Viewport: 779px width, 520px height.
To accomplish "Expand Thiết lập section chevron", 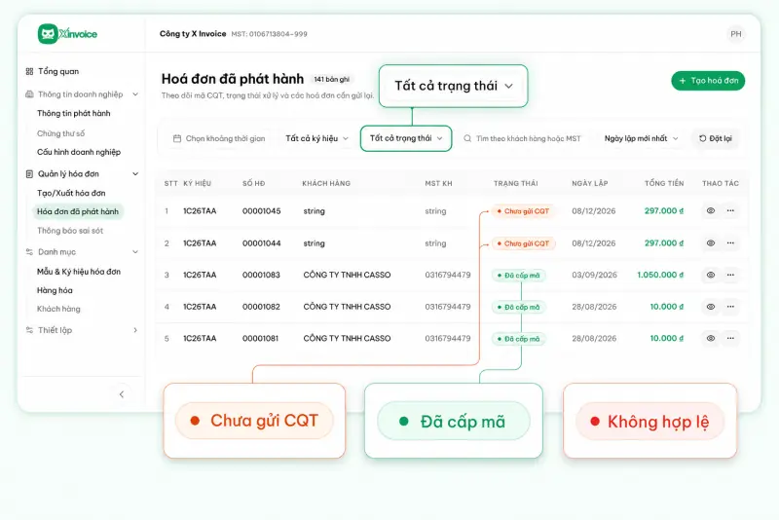I will pyautogui.click(x=135, y=330).
